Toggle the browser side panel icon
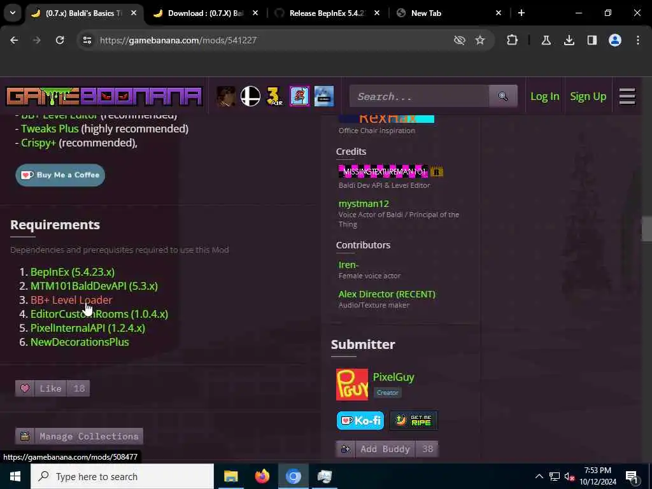The image size is (652, 489). [592, 40]
